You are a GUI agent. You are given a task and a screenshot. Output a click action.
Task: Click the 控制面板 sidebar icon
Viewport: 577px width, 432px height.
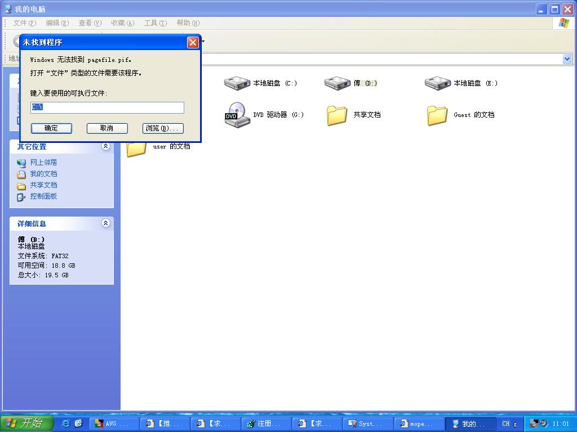point(21,196)
